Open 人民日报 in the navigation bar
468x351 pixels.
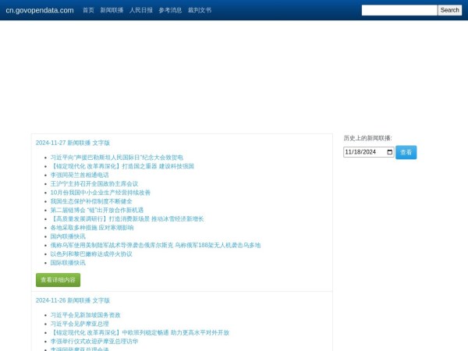(x=141, y=10)
